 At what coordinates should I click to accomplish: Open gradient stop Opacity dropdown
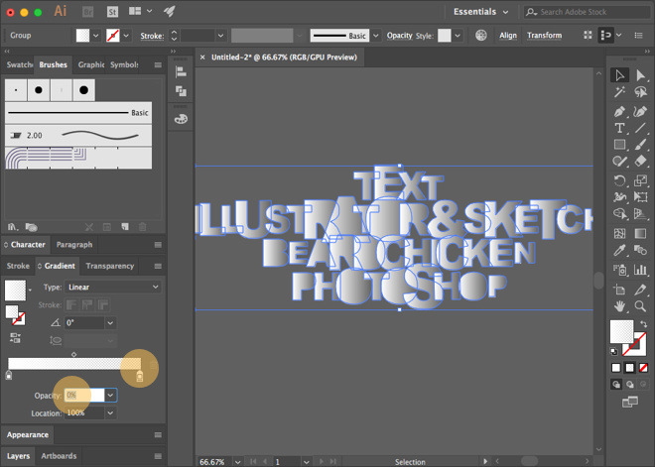click(x=110, y=396)
